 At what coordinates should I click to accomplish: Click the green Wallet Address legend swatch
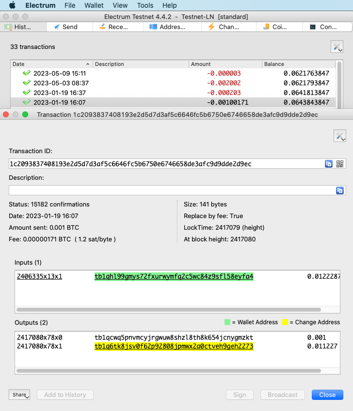(227, 322)
